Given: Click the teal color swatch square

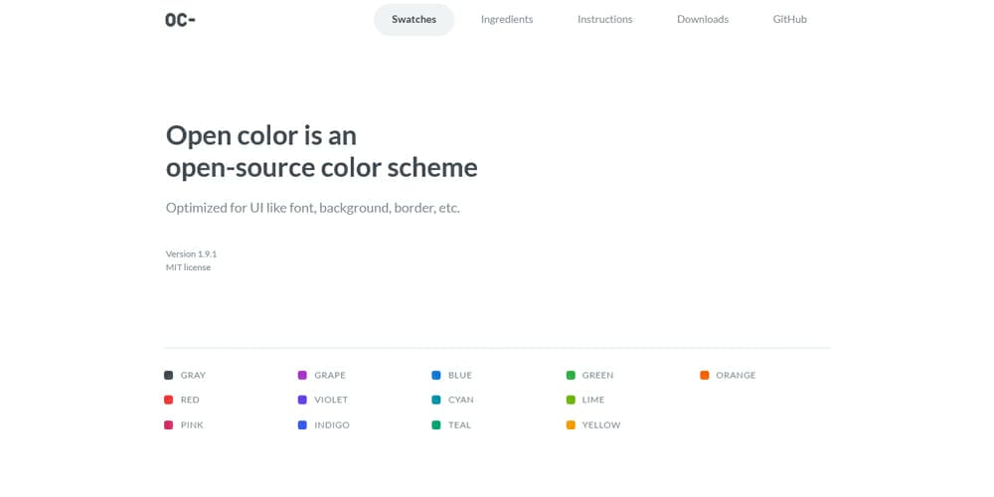Looking at the screenshot, I should [x=436, y=425].
